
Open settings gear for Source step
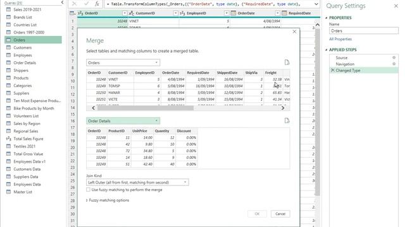pyautogui.click(x=394, y=57)
